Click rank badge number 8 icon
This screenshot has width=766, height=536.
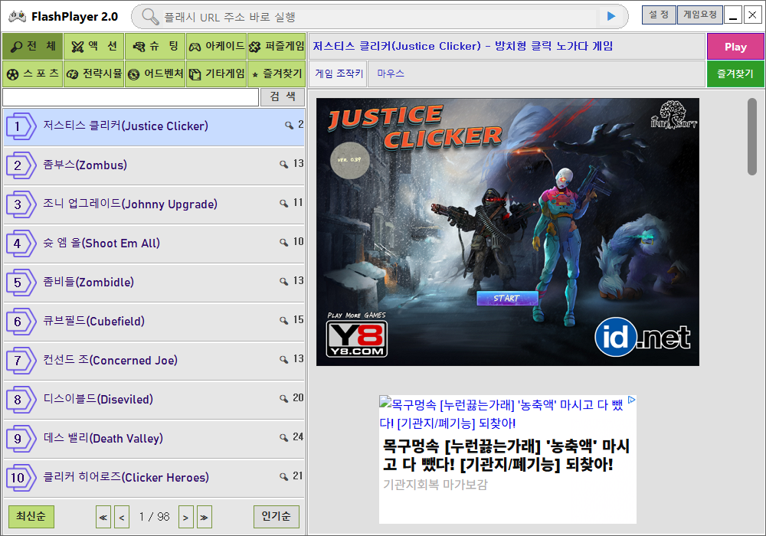(21, 400)
